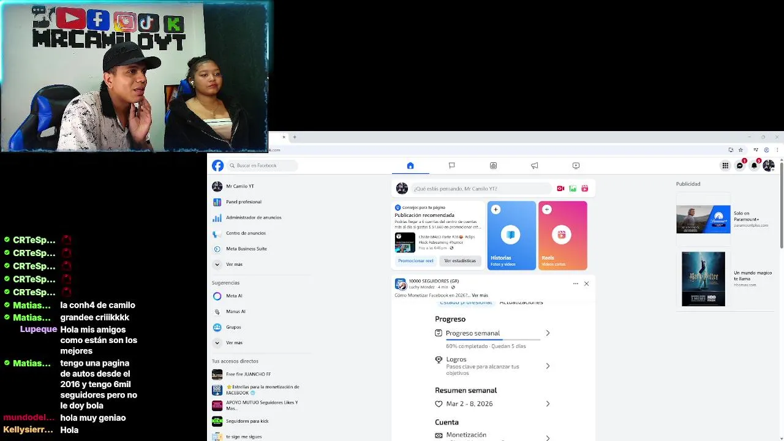The height and width of the screenshot is (441, 784).
Task: Click the composer profile avatar
Action: [402, 189]
